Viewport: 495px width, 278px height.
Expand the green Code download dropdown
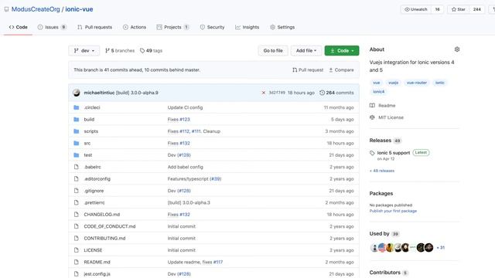(x=342, y=50)
